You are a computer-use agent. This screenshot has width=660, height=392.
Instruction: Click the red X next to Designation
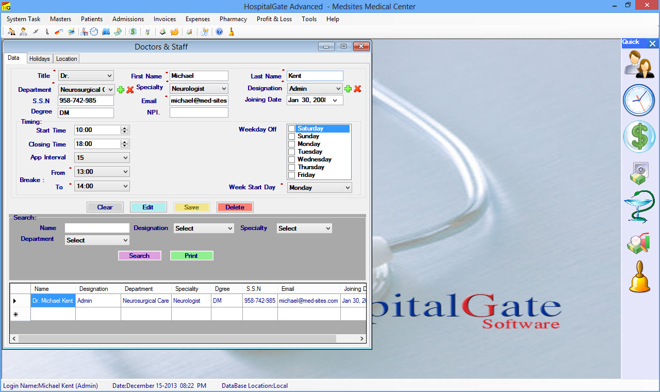[x=357, y=89]
